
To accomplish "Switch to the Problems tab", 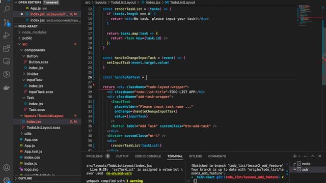I will [94, 156].
